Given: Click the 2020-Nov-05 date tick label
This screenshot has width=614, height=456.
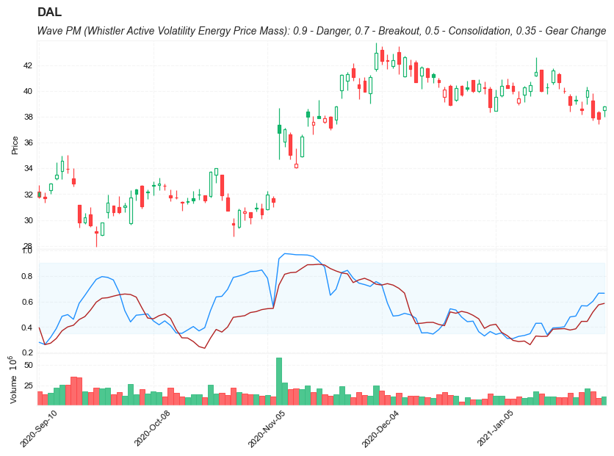Looking at the screenshot, I should (x=267, y=429).
